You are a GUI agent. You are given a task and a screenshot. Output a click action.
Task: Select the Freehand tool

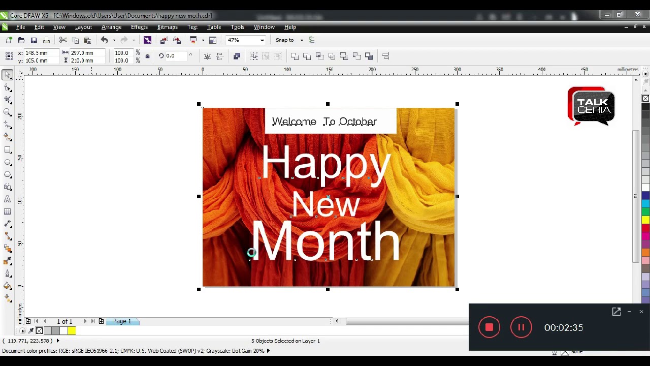(x=8, y=125)
